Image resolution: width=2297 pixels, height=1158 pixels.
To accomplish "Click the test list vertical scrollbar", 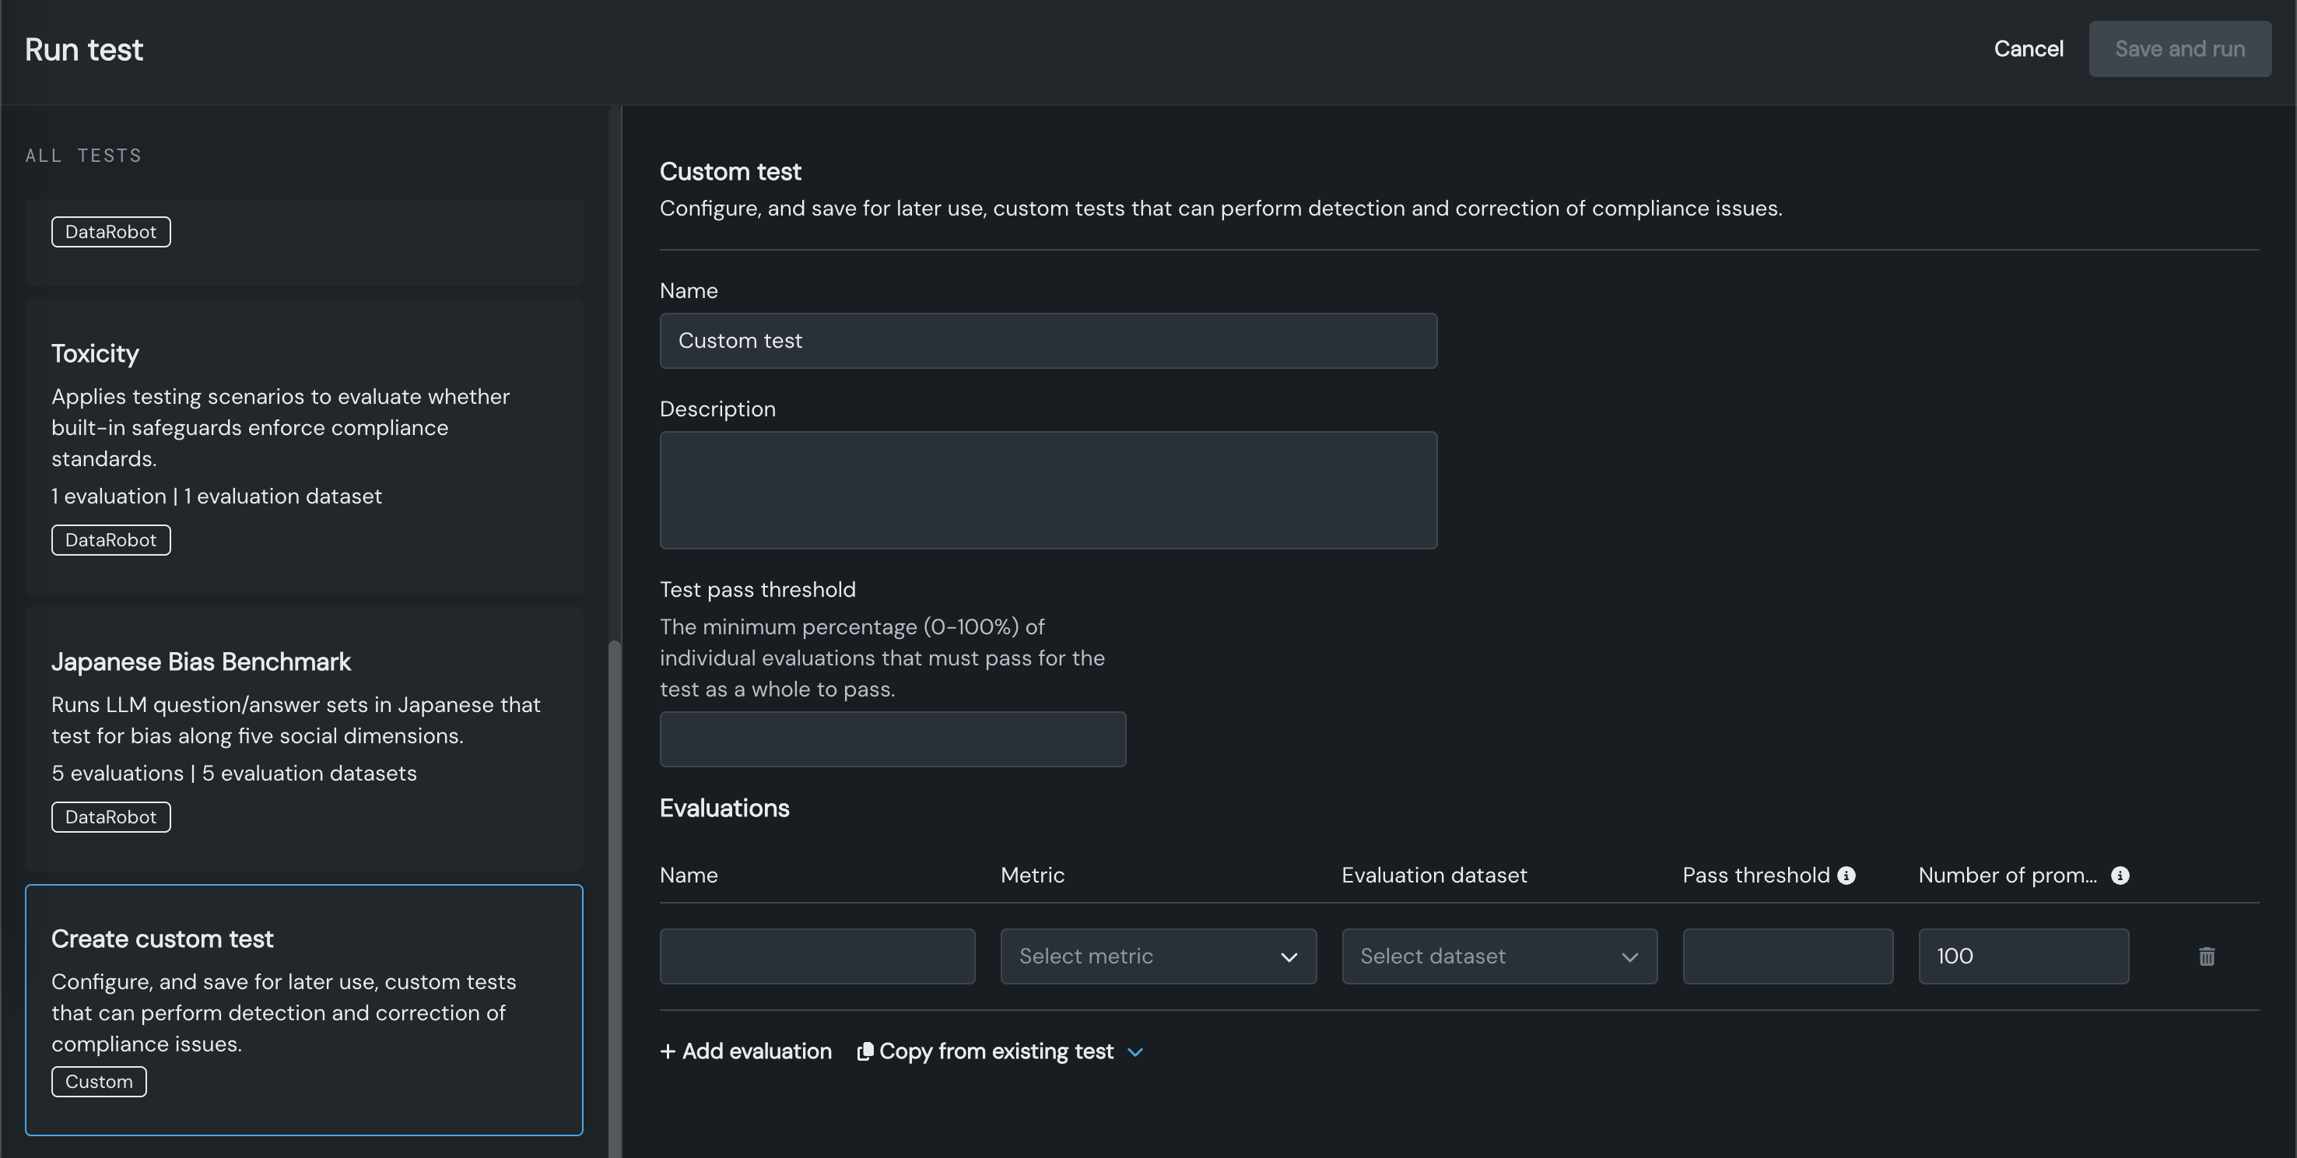I will point(615,892).
